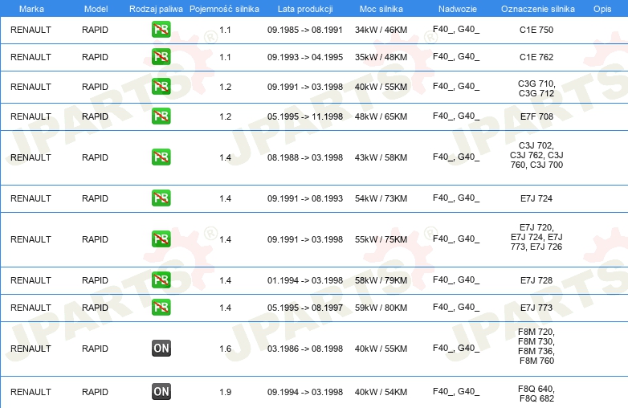
Task: Click the Marka column header
Action: click(x=31, y=9)
